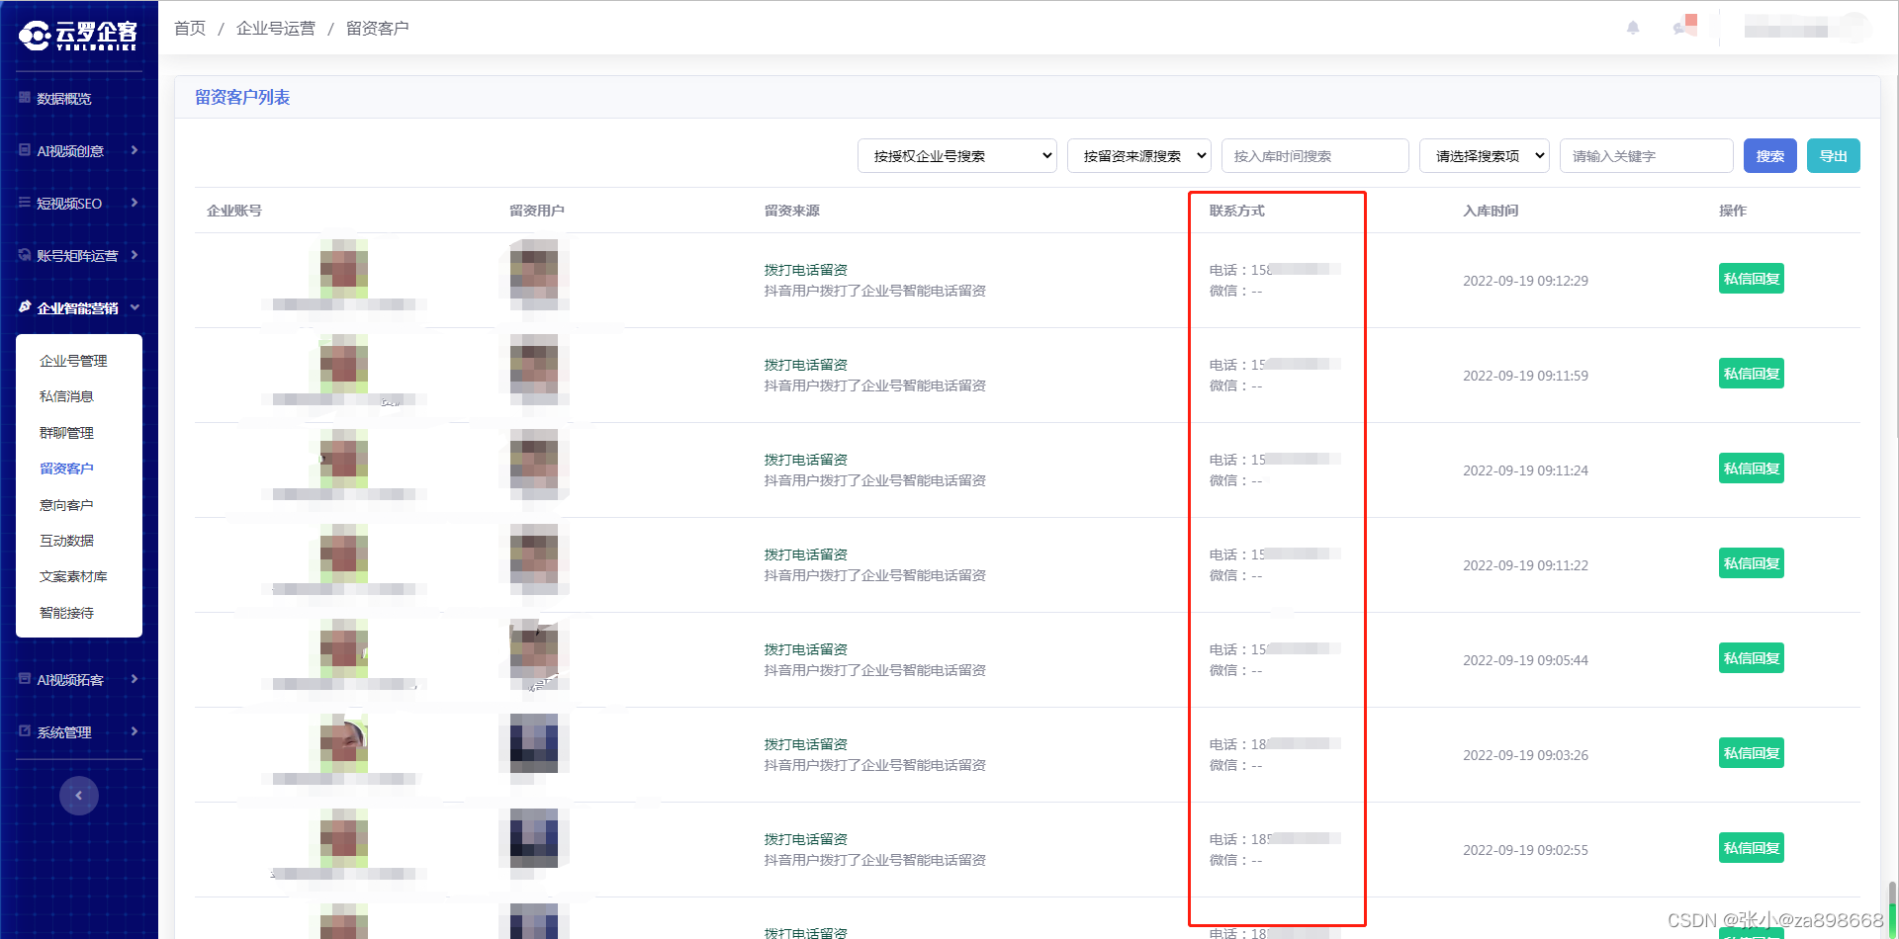The image size is (1899, 939).
Task: Click 私信回复 for 09:03:26 row
Action: pyautogui.click(x=1752, y=753)
